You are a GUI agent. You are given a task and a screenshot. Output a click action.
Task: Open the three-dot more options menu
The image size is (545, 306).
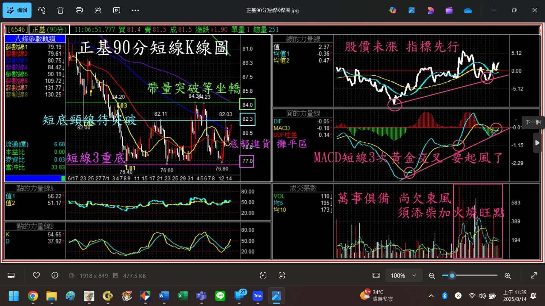[x=135, y=10]
